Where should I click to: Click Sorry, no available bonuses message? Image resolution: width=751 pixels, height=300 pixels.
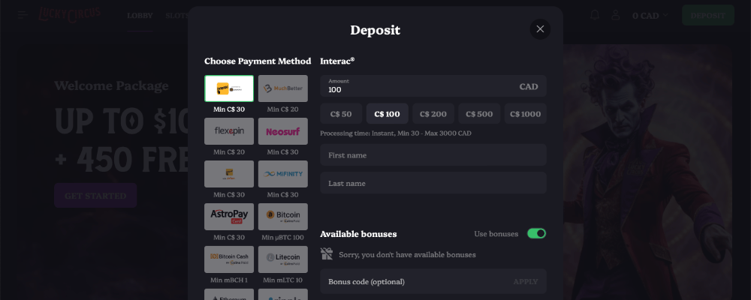pyautogui.click(x=407, y=254)
